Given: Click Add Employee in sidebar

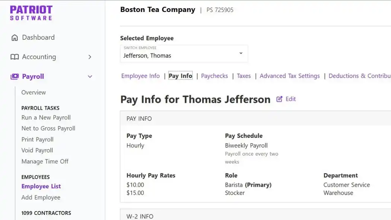Looking at the screenshot, I should coord(41,198).
